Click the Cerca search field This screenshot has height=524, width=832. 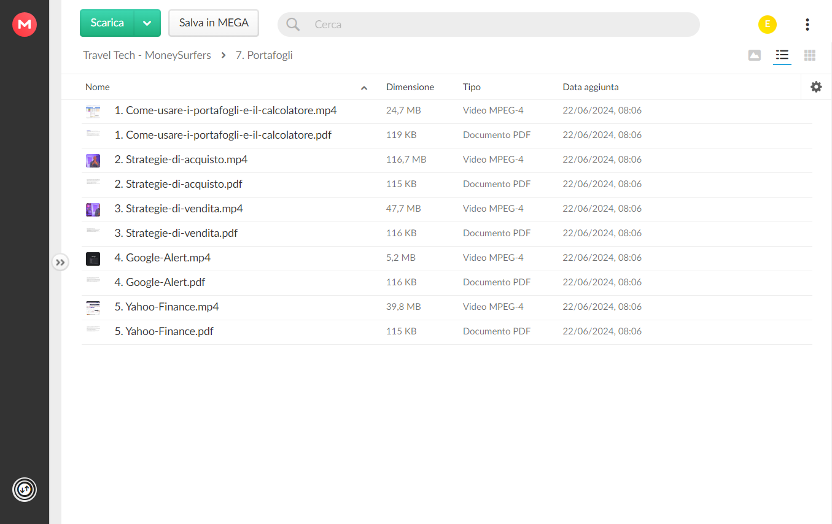tap(491, 25)
